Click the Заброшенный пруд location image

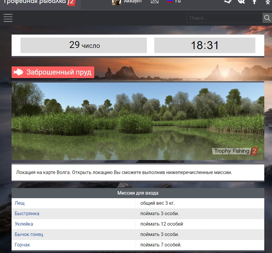[138, 121]
